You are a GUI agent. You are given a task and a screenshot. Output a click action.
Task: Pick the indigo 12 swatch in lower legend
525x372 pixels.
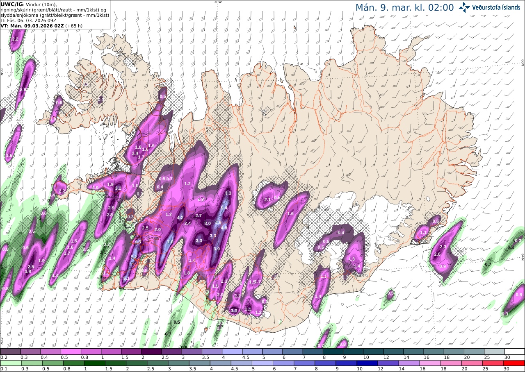click(388, 363)
